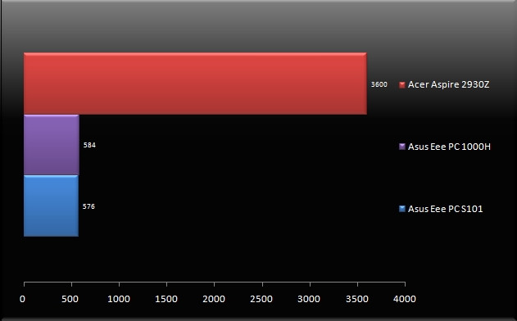Click the axis value 2000
Image resolution: width=517 pixels, height=321 pixels.
coord(214,299)
